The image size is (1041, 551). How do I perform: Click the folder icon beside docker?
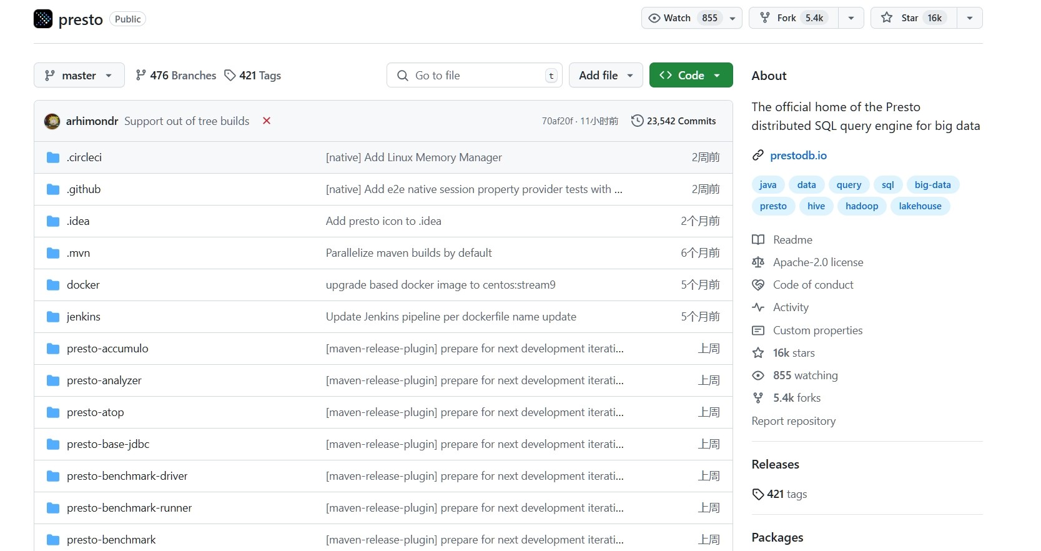(53, 285)
